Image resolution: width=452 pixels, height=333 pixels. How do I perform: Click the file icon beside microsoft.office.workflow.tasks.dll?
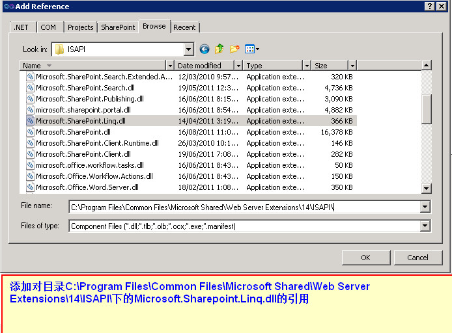(30, 165)
